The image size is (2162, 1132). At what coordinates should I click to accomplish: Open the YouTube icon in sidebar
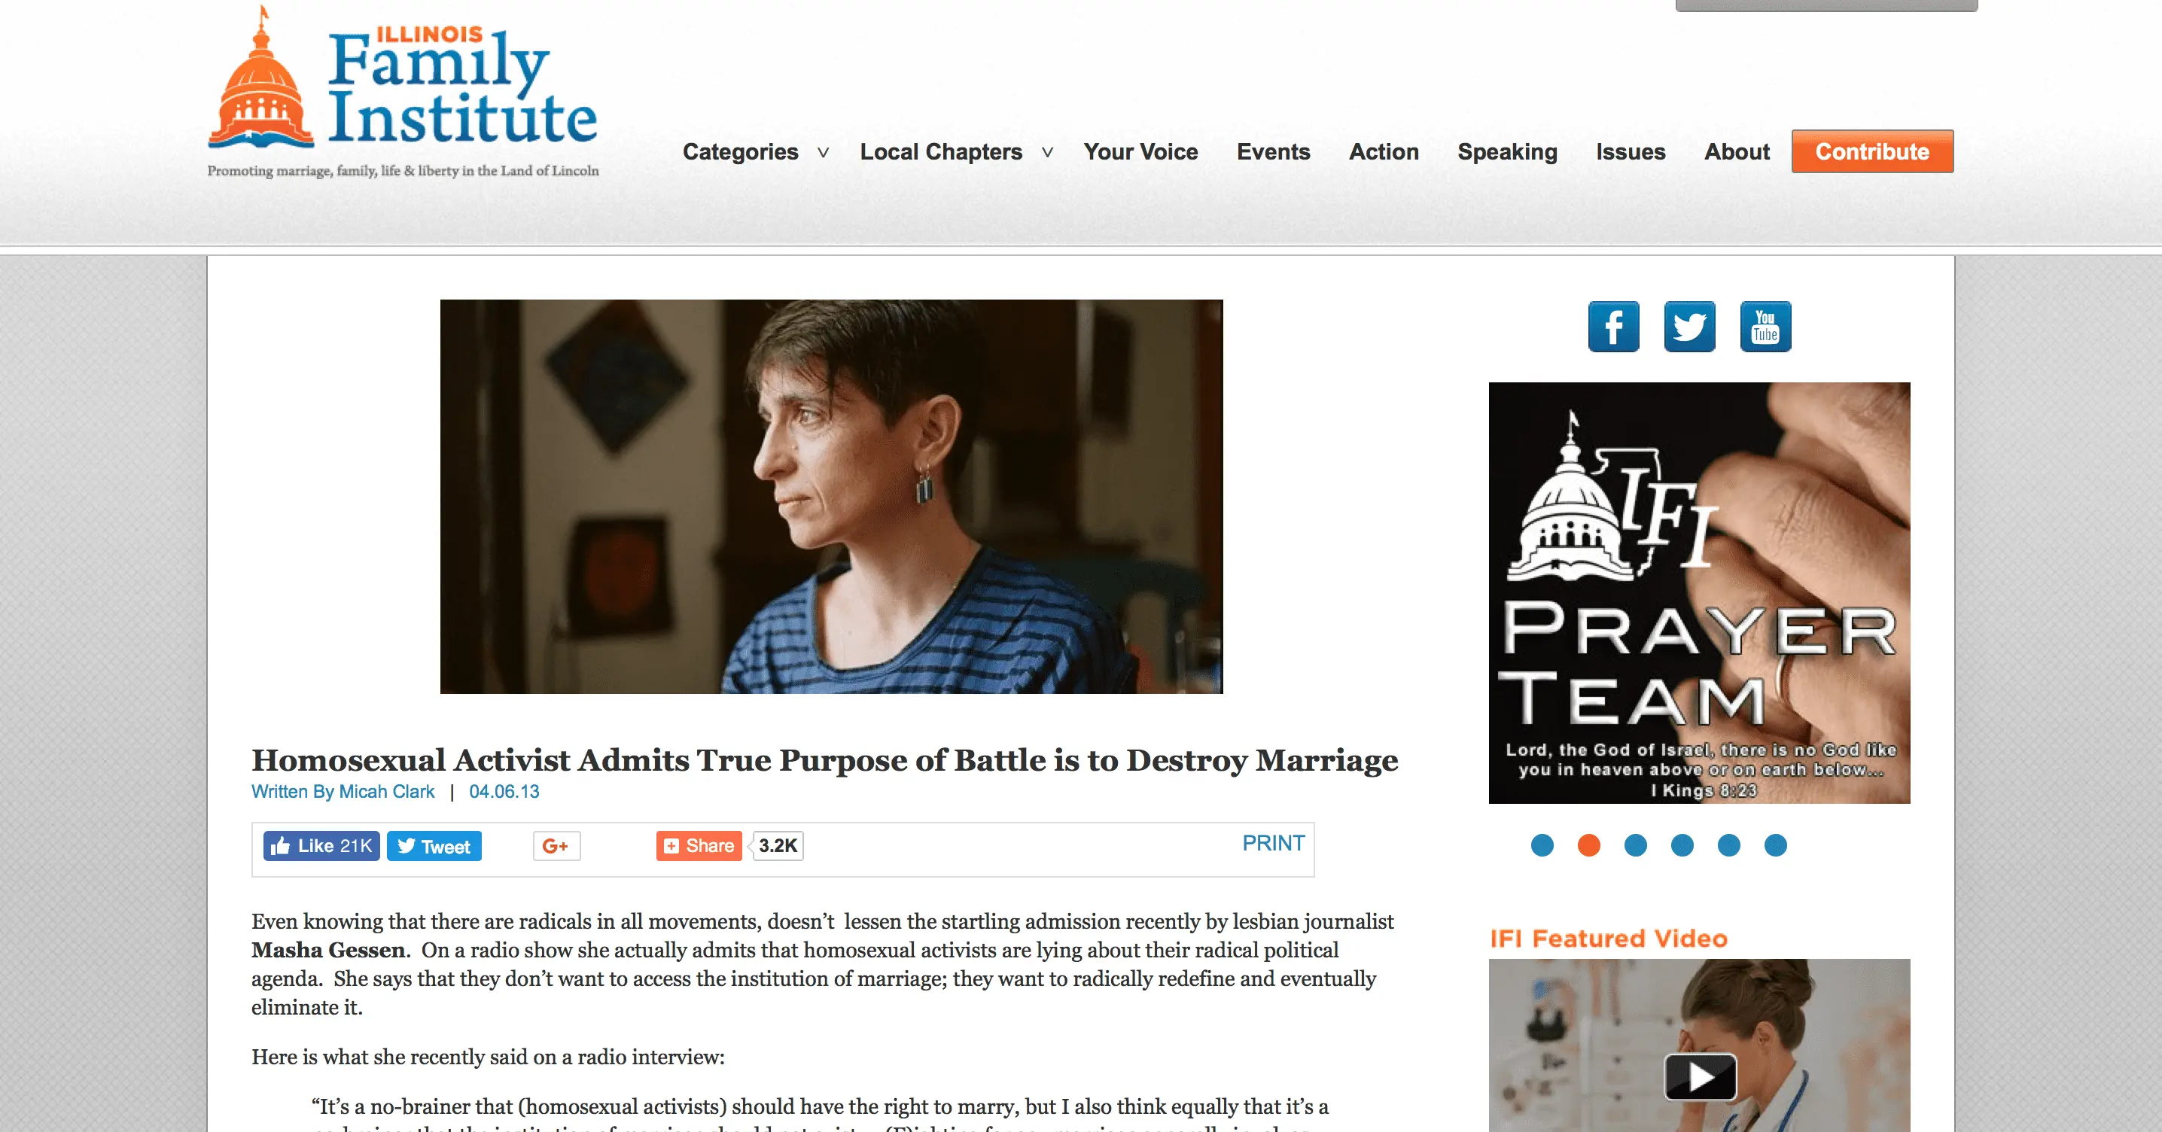[x=1765, y=327]
